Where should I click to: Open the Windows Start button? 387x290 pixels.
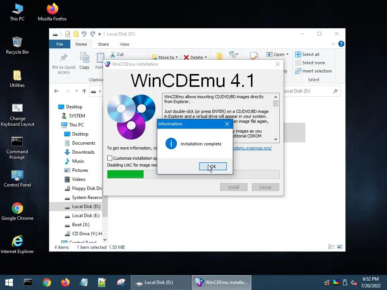pos(9,282)
